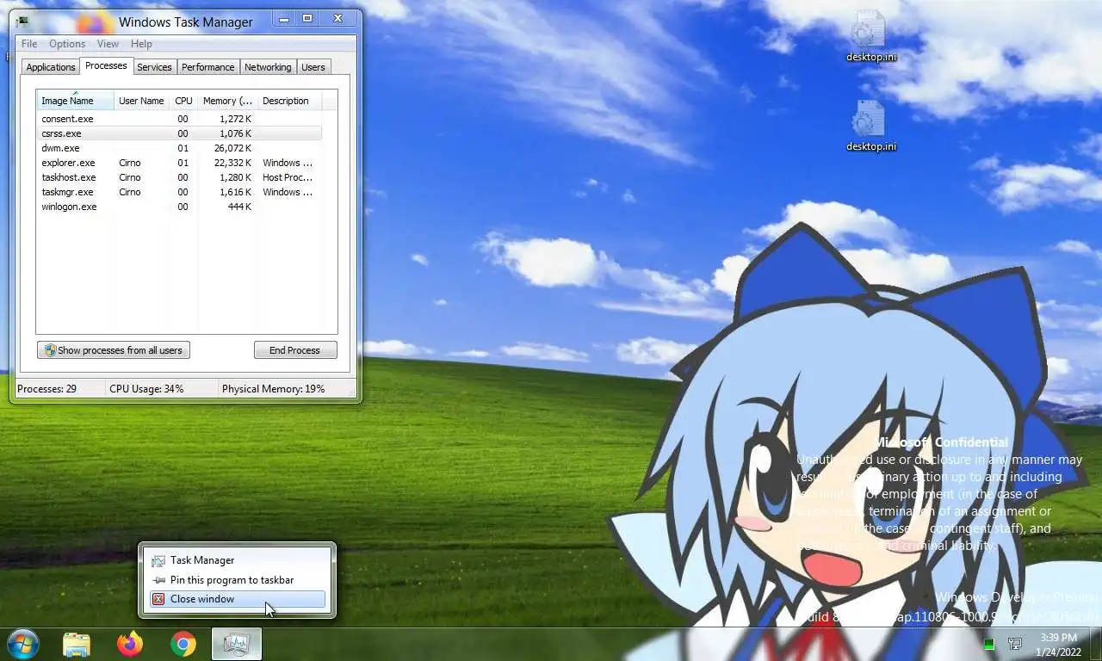Select the taskmgr.exe process row
This screenshot has height=661, width=1102.
[179, 192]
